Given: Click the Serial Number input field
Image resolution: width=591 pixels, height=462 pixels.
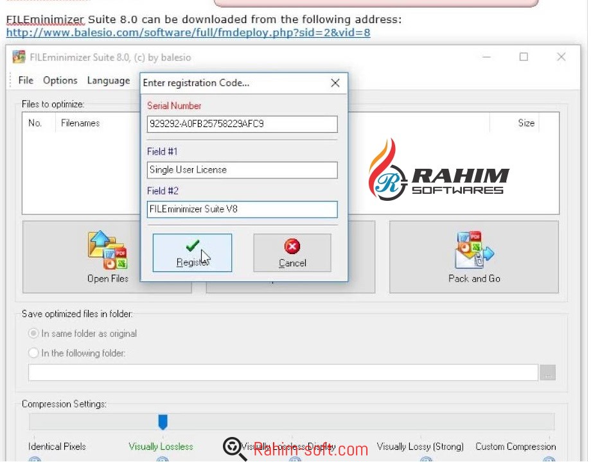Looking at the screenshot, I should click(242, 124).
